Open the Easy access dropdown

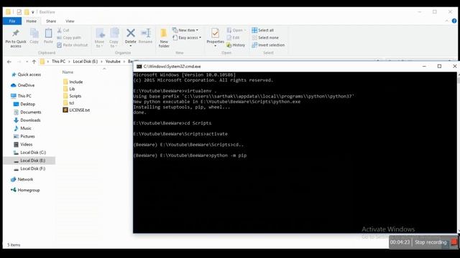click(187, 38)
